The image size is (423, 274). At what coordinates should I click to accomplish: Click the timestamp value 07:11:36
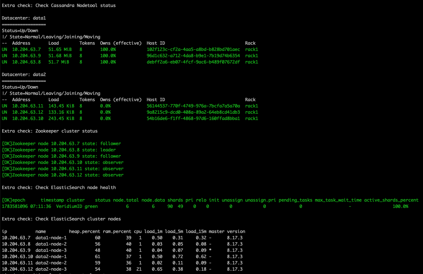click(x=40, y=207)
